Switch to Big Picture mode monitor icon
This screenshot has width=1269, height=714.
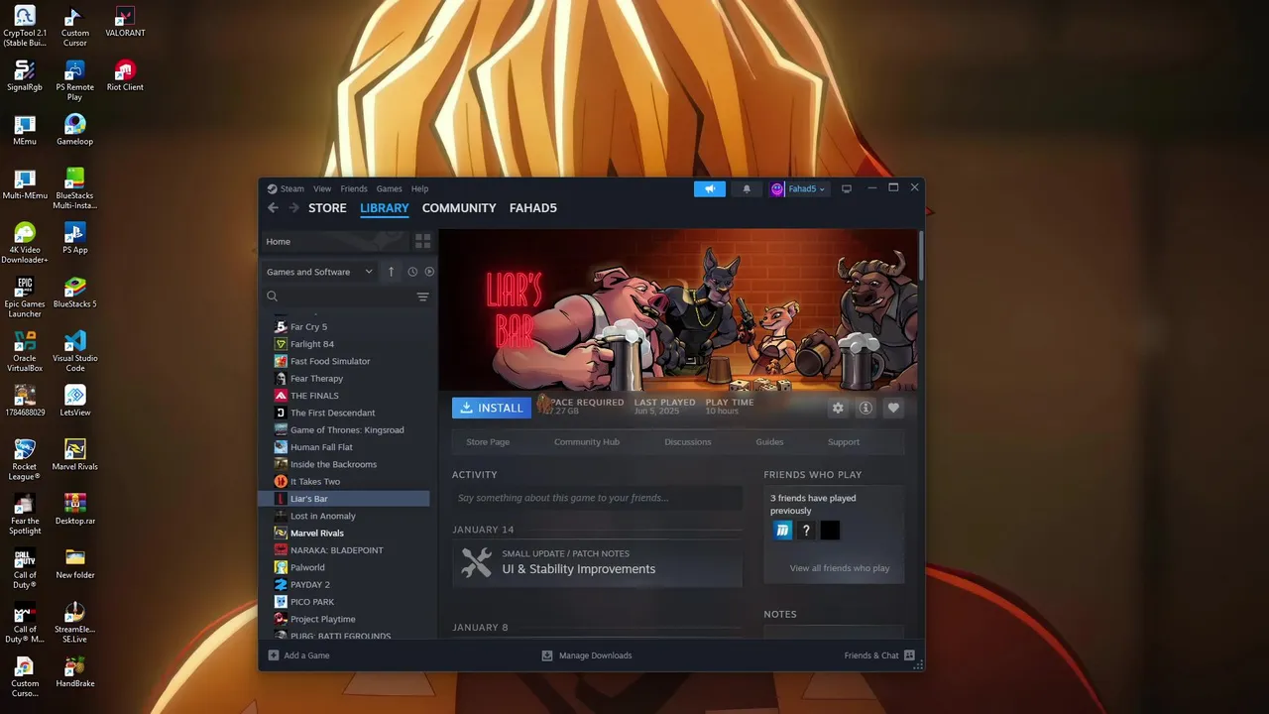click(846, 189)
